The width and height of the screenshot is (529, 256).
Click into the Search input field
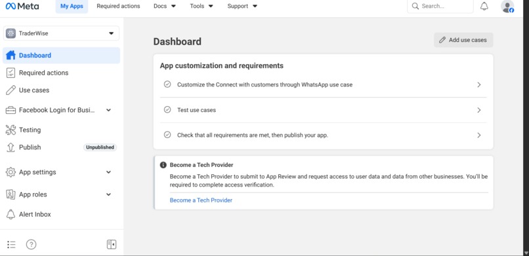click(440, 7)
